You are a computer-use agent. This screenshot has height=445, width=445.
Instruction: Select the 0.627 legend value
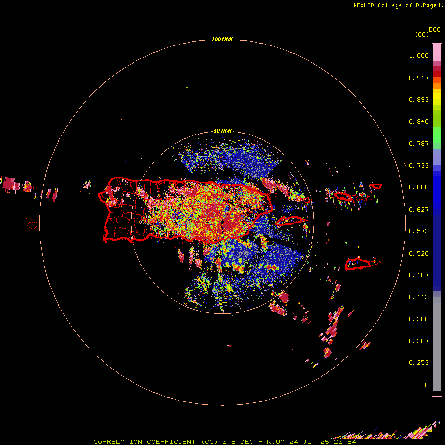pyautogui.click(x=419, y=210)
